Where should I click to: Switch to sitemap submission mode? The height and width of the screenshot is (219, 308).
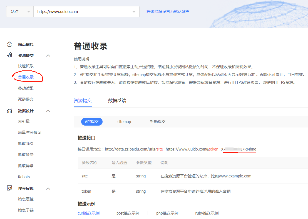tap(124, 122)
